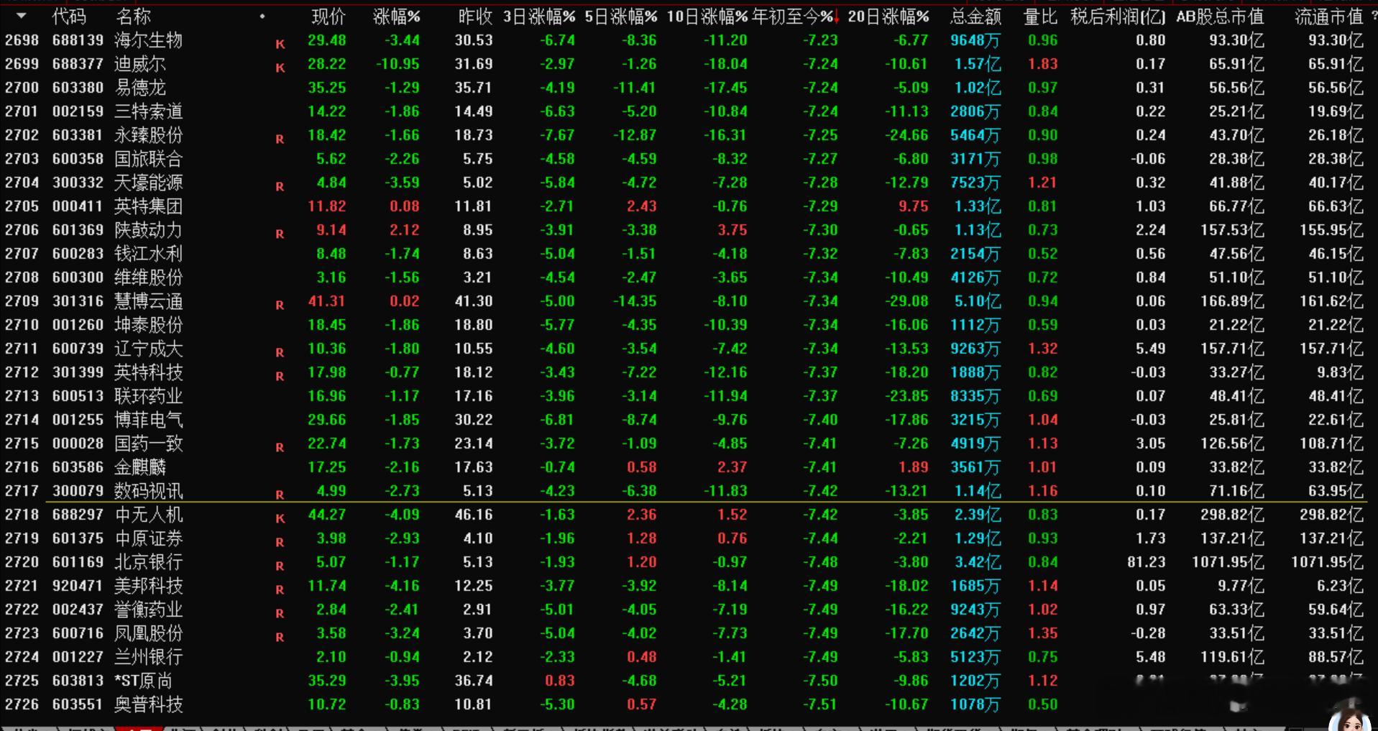1378x731 pixels.
Task: Sort by the 涨幅% column header
Action: (397, 17)
